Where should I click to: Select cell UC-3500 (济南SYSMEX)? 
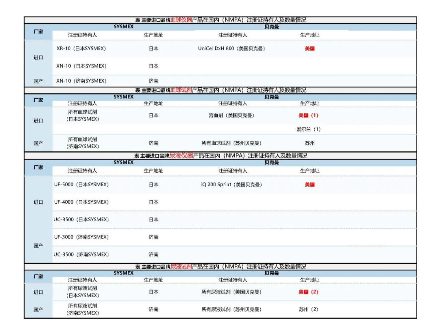81,254
